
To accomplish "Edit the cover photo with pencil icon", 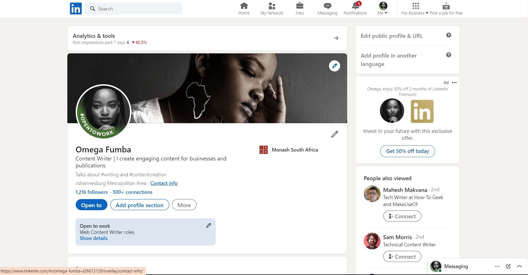I will click(335, 66).
